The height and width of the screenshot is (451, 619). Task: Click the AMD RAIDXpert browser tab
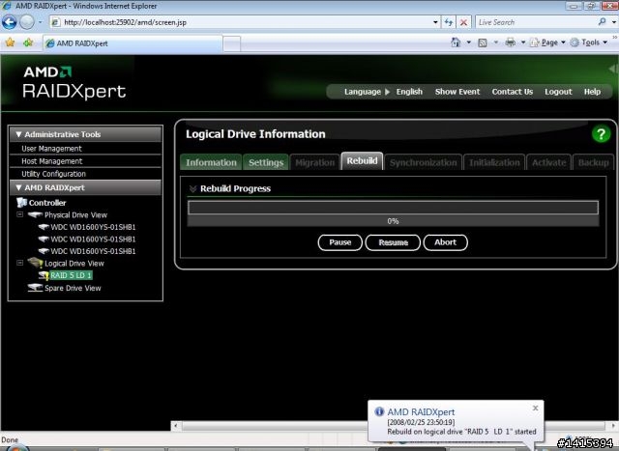coord(133,42)
